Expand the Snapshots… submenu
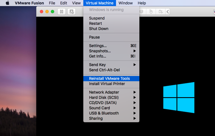 (111, 51)
